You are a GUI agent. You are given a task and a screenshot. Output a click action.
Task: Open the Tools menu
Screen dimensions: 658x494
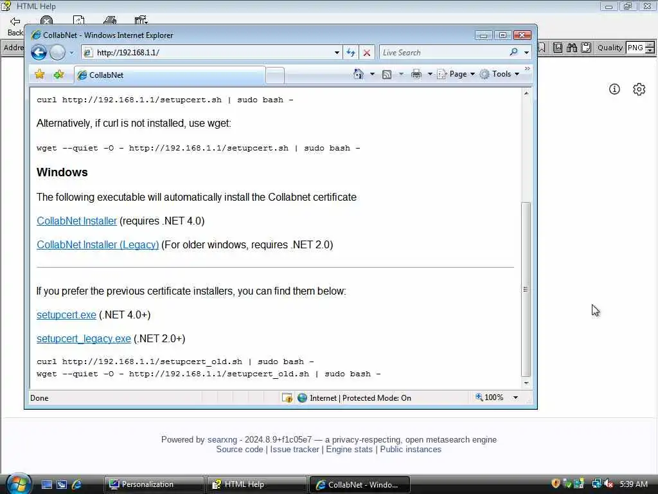pos(500,74)
